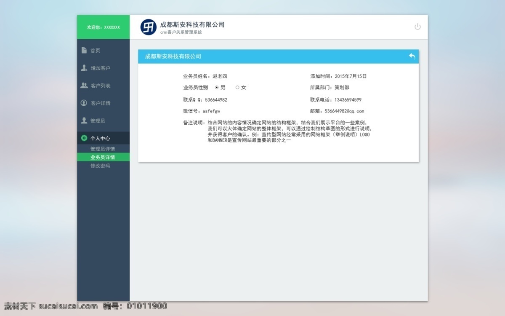Click the email 536644982@qq.com
The height and width of the screenshot is (316, 505).
[x=345, y=111]
